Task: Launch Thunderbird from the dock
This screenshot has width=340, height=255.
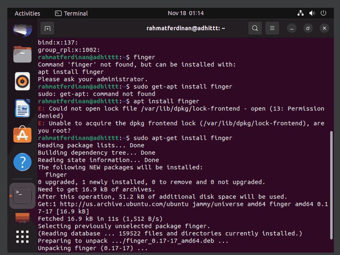Action: coord(22,30)
